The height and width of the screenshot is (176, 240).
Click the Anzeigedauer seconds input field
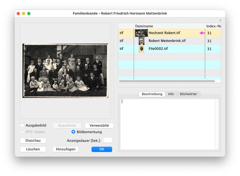(108, 140)
